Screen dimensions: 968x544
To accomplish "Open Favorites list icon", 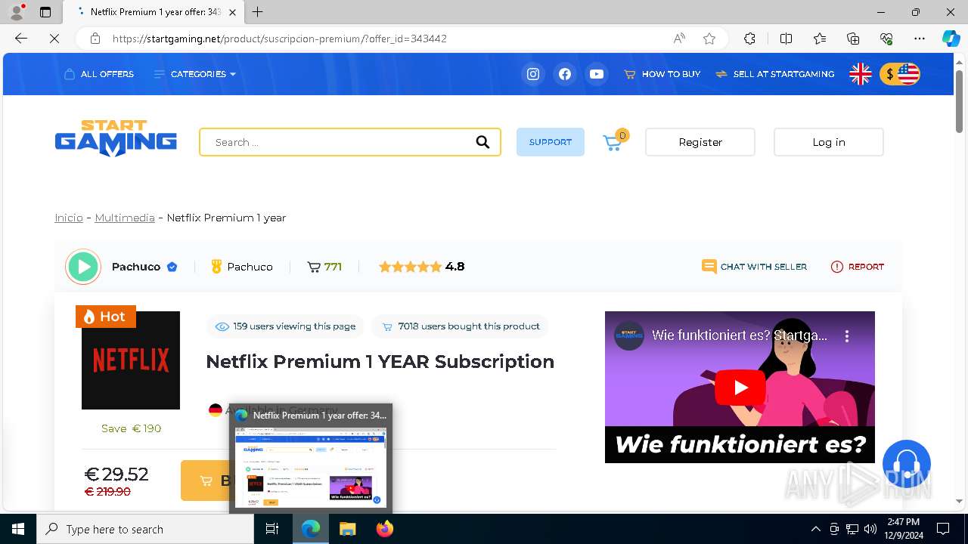I will click(x=820, y=39).
